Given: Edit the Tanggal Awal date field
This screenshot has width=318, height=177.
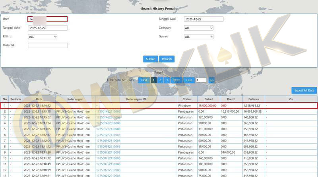Looking at the screenshot, I should (204, 19).
